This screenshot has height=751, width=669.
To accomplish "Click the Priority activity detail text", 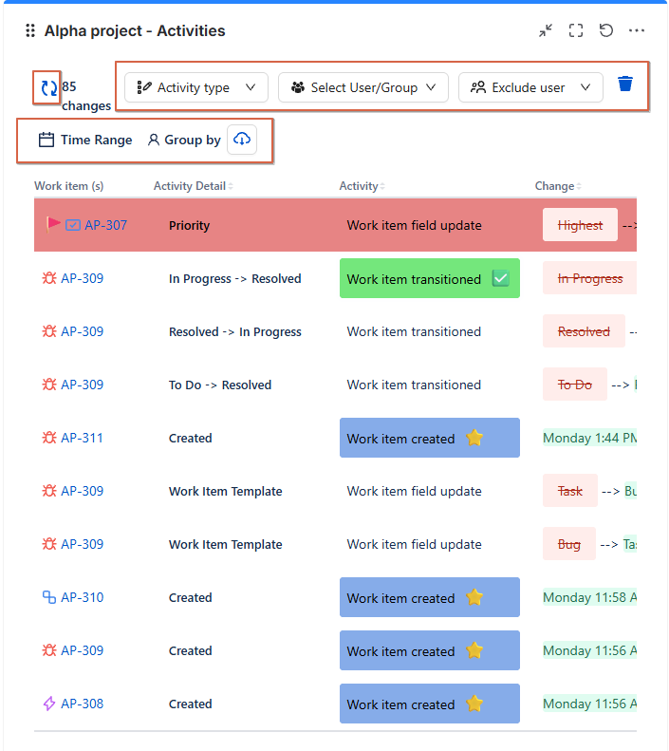I will pos(189,226).
